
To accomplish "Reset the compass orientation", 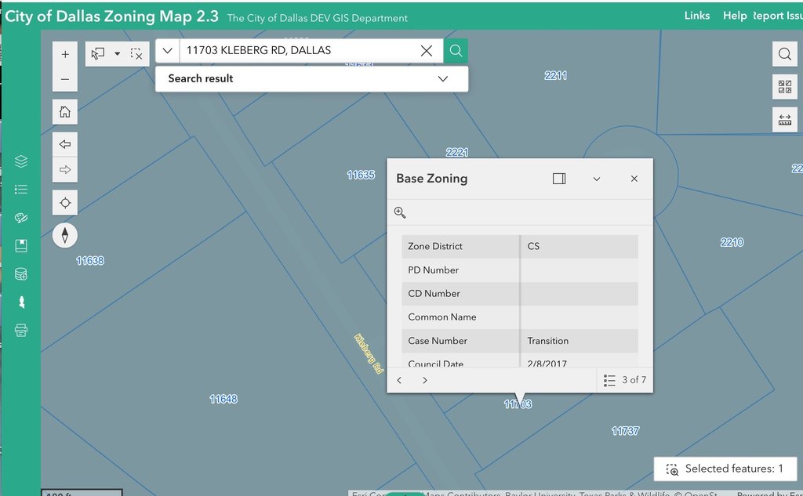I will (x=65, y=235).
